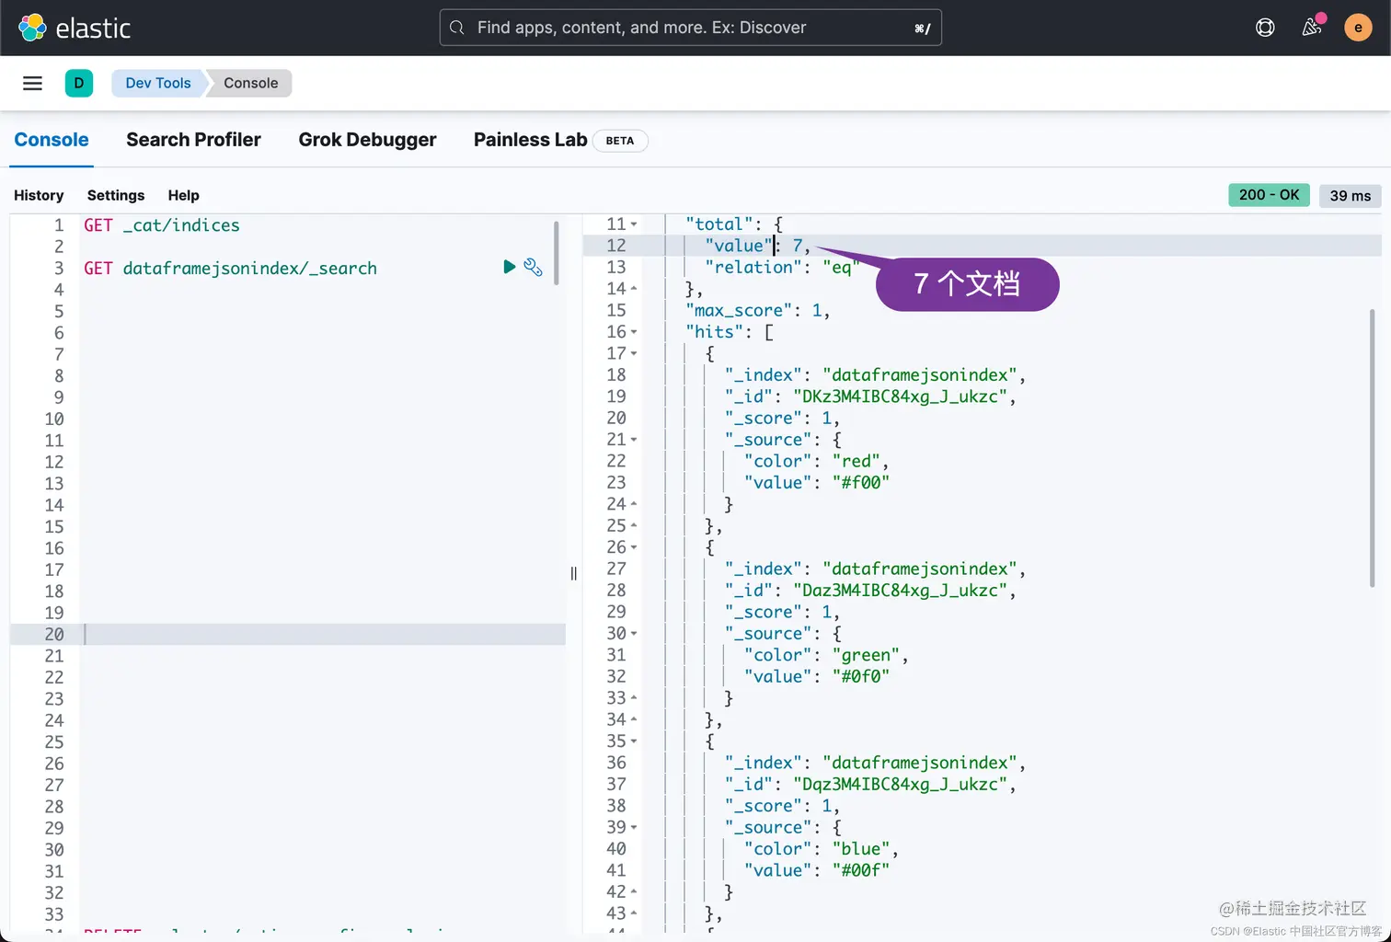Open the user avatar menu
The width and height of the screenshot is (1391, 942).
point(1358,28)
